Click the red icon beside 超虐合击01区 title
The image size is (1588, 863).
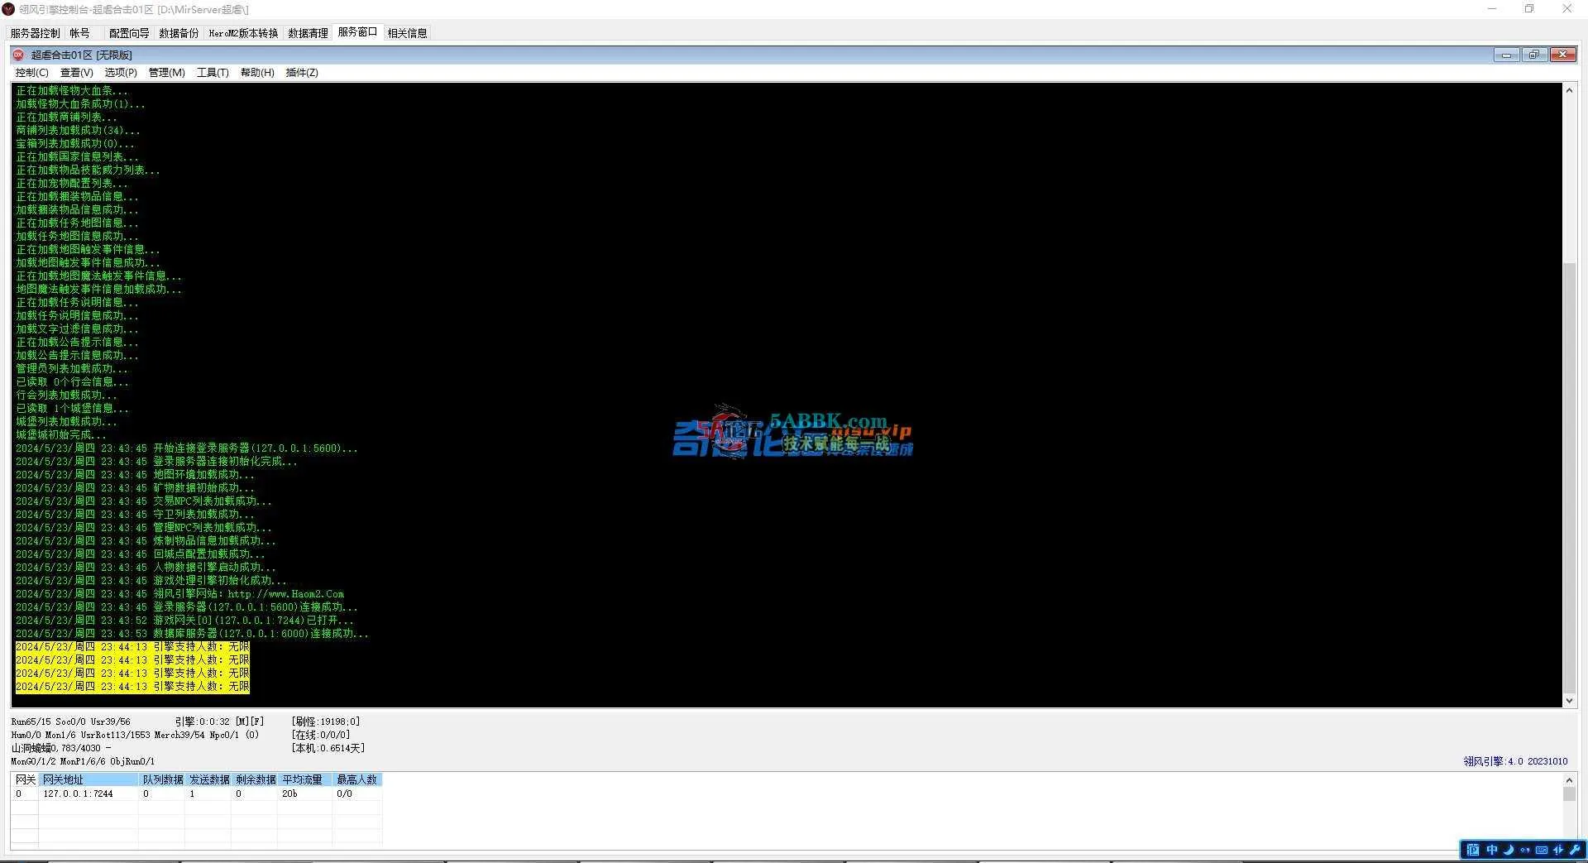[x=18, y=55]
